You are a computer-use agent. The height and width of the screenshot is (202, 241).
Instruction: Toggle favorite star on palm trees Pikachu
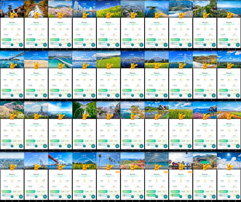click(119, 156)
